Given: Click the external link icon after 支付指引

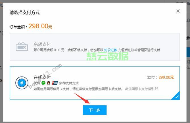Looking at the screenshot, I should pyautogui.click(x=156, y=89).
